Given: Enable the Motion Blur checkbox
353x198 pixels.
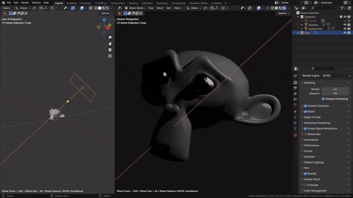Looking at the screenshot, I should [x=305, y=134].
